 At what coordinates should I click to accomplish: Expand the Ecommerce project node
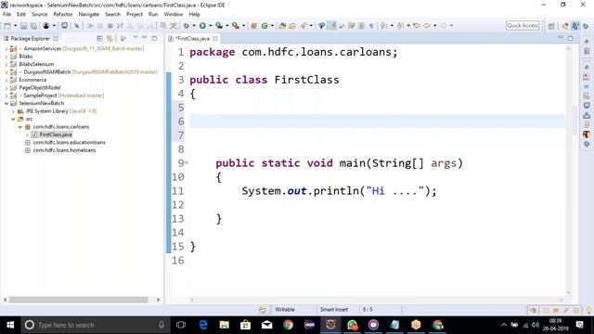click(6, 80)
